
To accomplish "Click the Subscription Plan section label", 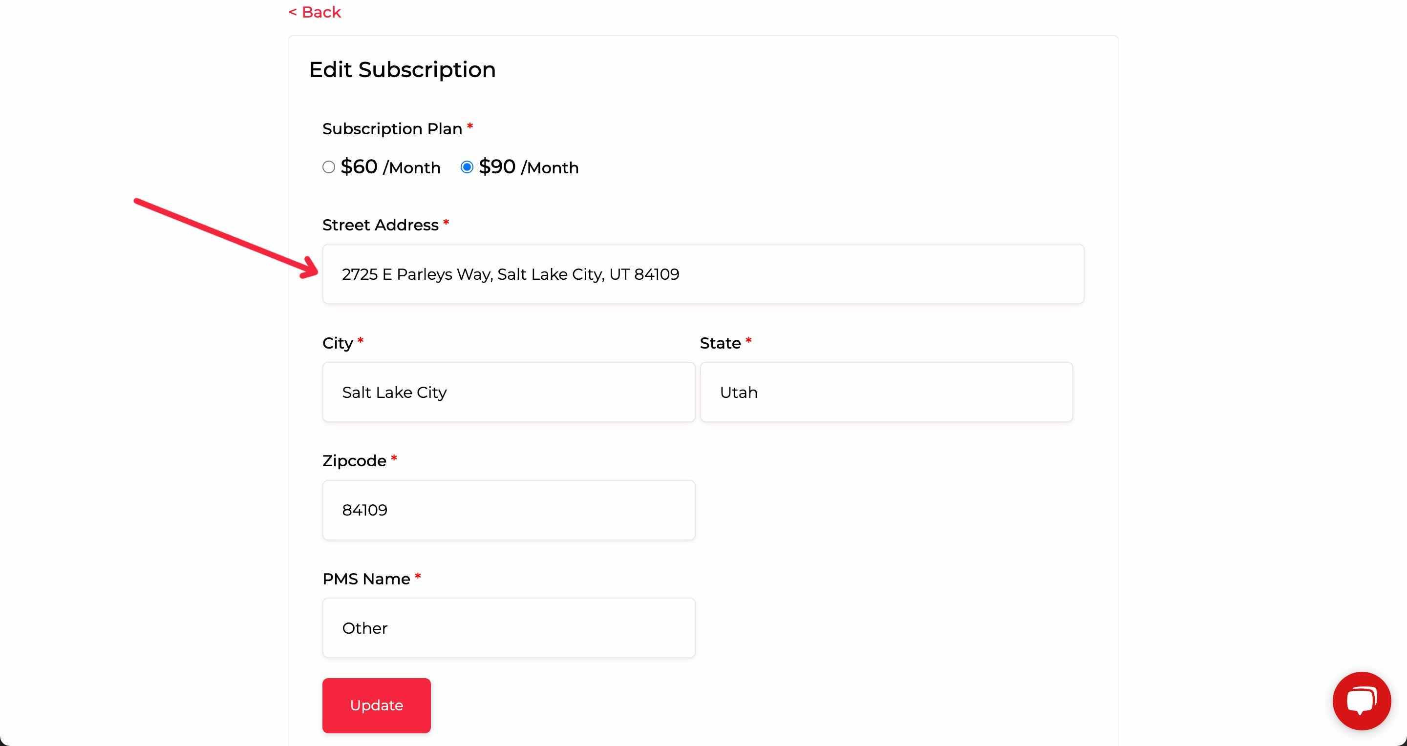I will pos(392,129).
